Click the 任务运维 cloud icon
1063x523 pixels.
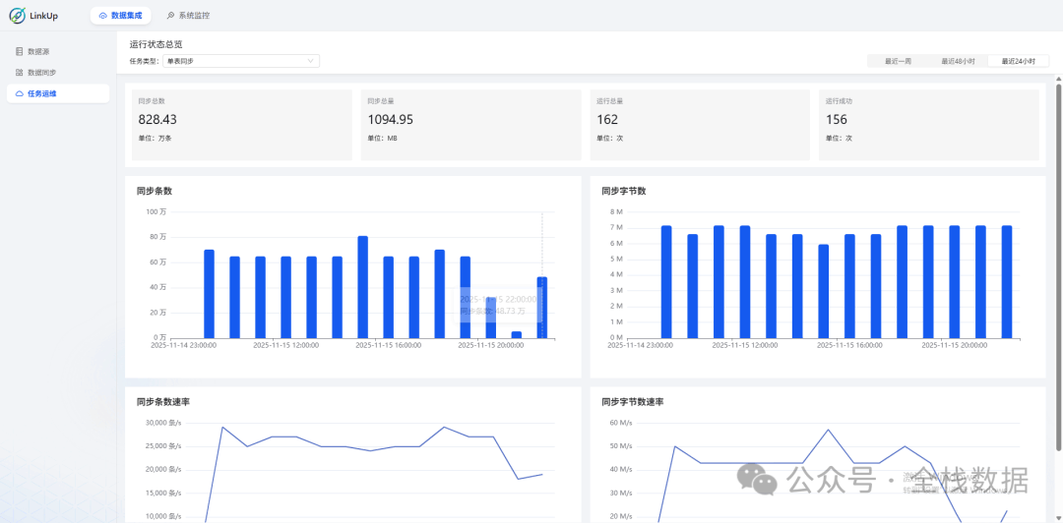click(20, 93)
